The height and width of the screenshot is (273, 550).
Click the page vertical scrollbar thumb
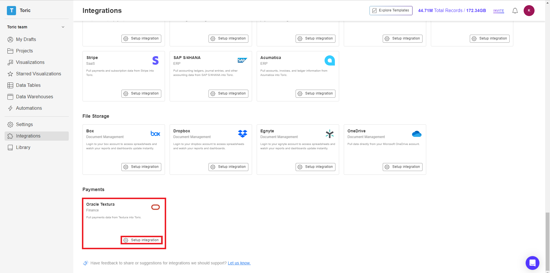pyautogui.click(x=547, y=241)
